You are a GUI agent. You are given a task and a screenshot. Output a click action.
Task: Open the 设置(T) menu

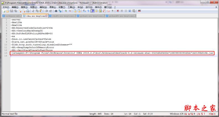(x=62, y=7)
